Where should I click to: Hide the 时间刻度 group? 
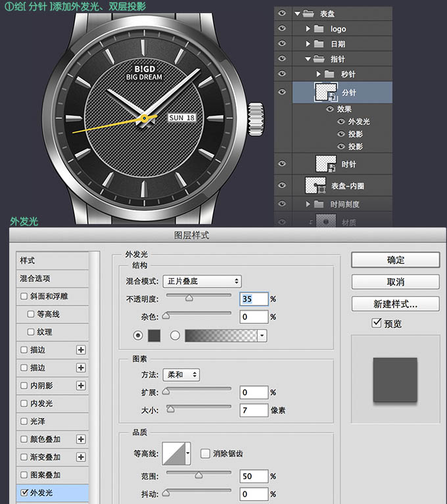click(x=282, y=204)
